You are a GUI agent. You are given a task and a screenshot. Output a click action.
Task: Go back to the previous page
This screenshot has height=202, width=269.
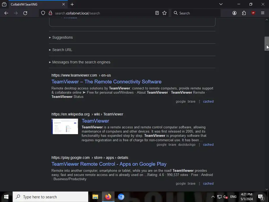click(6, 13)
